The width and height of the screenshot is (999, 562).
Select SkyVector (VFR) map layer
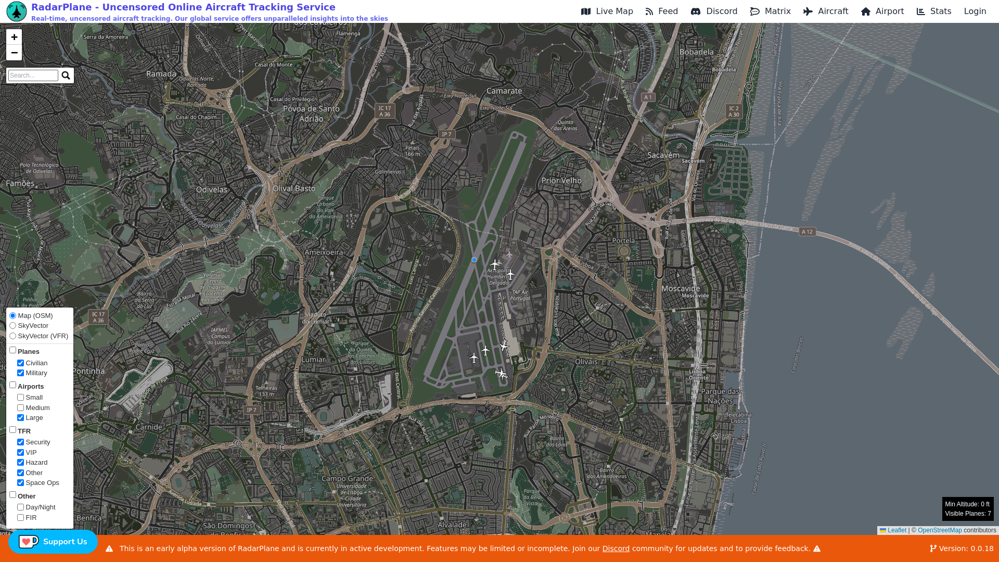click(13, 336)
